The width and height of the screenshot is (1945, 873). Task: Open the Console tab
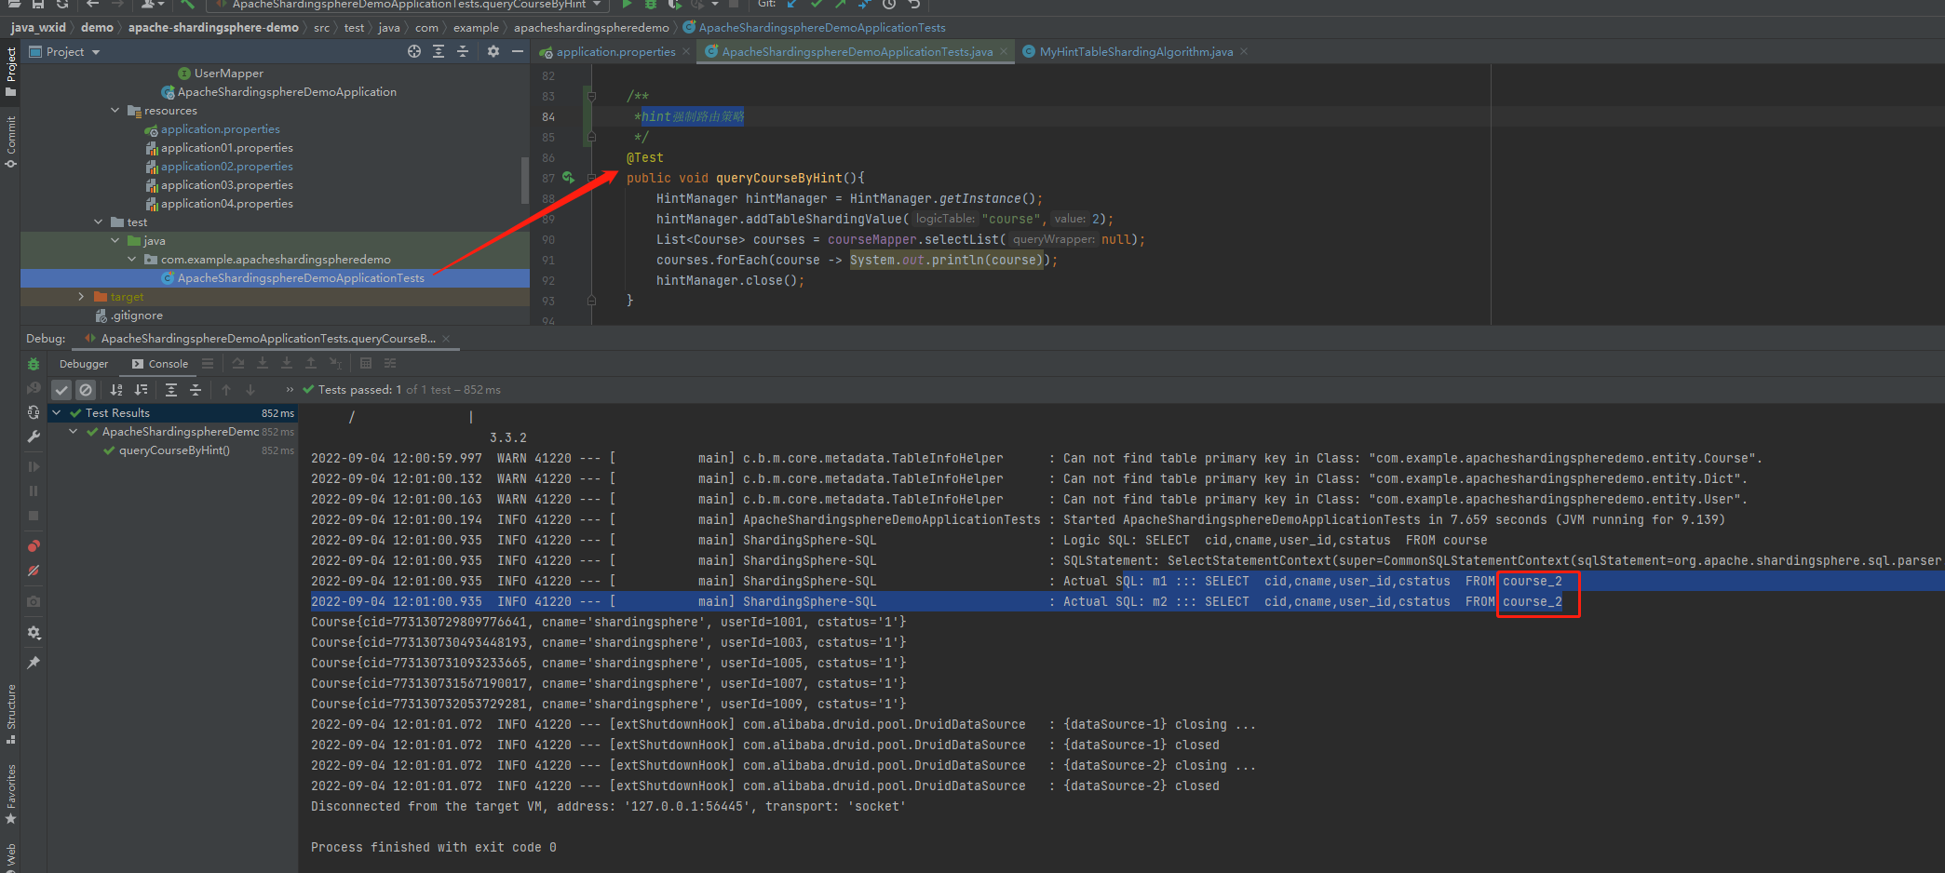click(x=159, y=364)
